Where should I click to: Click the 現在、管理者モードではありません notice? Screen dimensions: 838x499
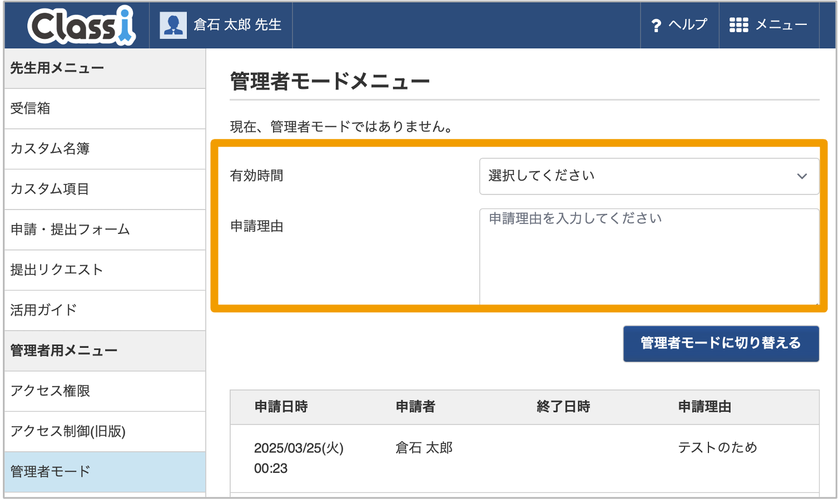(x=343, y=127)
